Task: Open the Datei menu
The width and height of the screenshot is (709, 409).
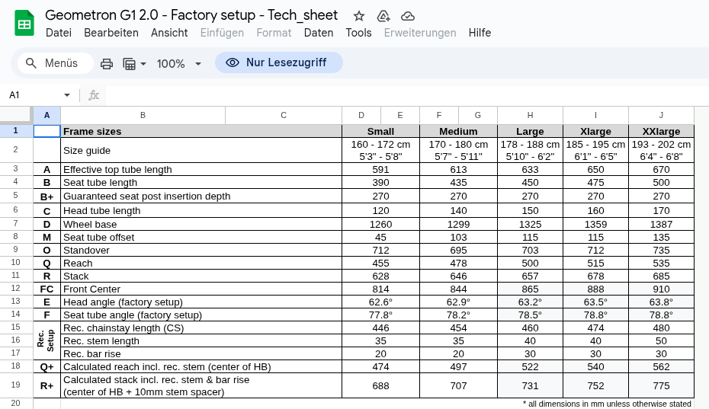Action: click(59, 33)
